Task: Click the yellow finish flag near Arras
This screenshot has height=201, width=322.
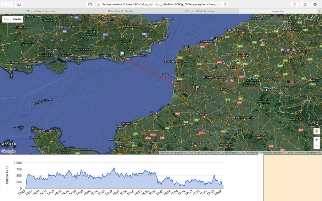Action: pos(197,88)
